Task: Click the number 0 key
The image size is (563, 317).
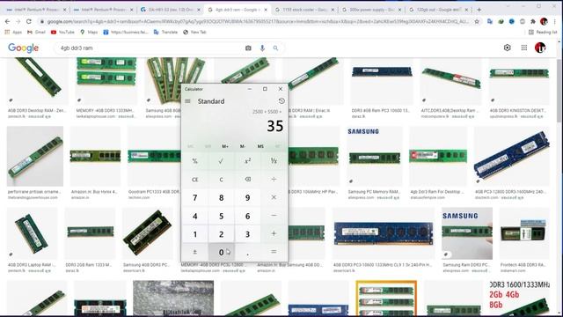Action: click(221, 252)
